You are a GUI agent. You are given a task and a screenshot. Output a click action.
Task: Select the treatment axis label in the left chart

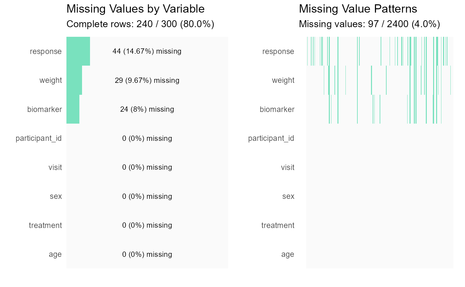click(45, 225)
